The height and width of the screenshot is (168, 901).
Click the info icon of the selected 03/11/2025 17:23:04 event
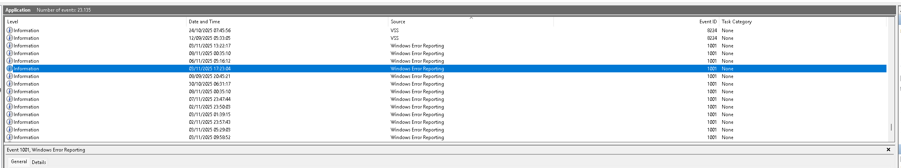point(10,68)
